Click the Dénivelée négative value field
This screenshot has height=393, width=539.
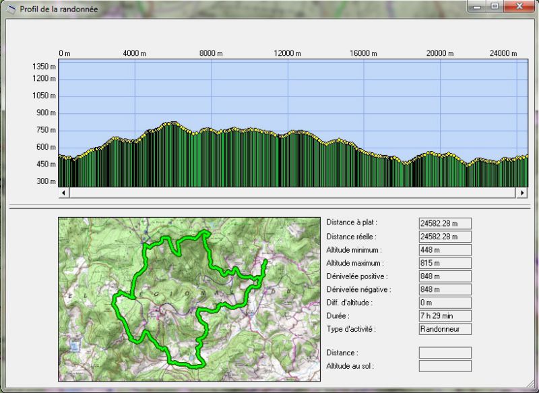pos(445,289)
